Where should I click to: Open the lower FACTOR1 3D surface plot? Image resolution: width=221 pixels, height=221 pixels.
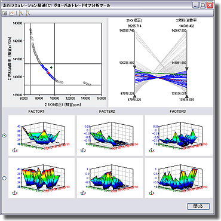click(41, 178)
